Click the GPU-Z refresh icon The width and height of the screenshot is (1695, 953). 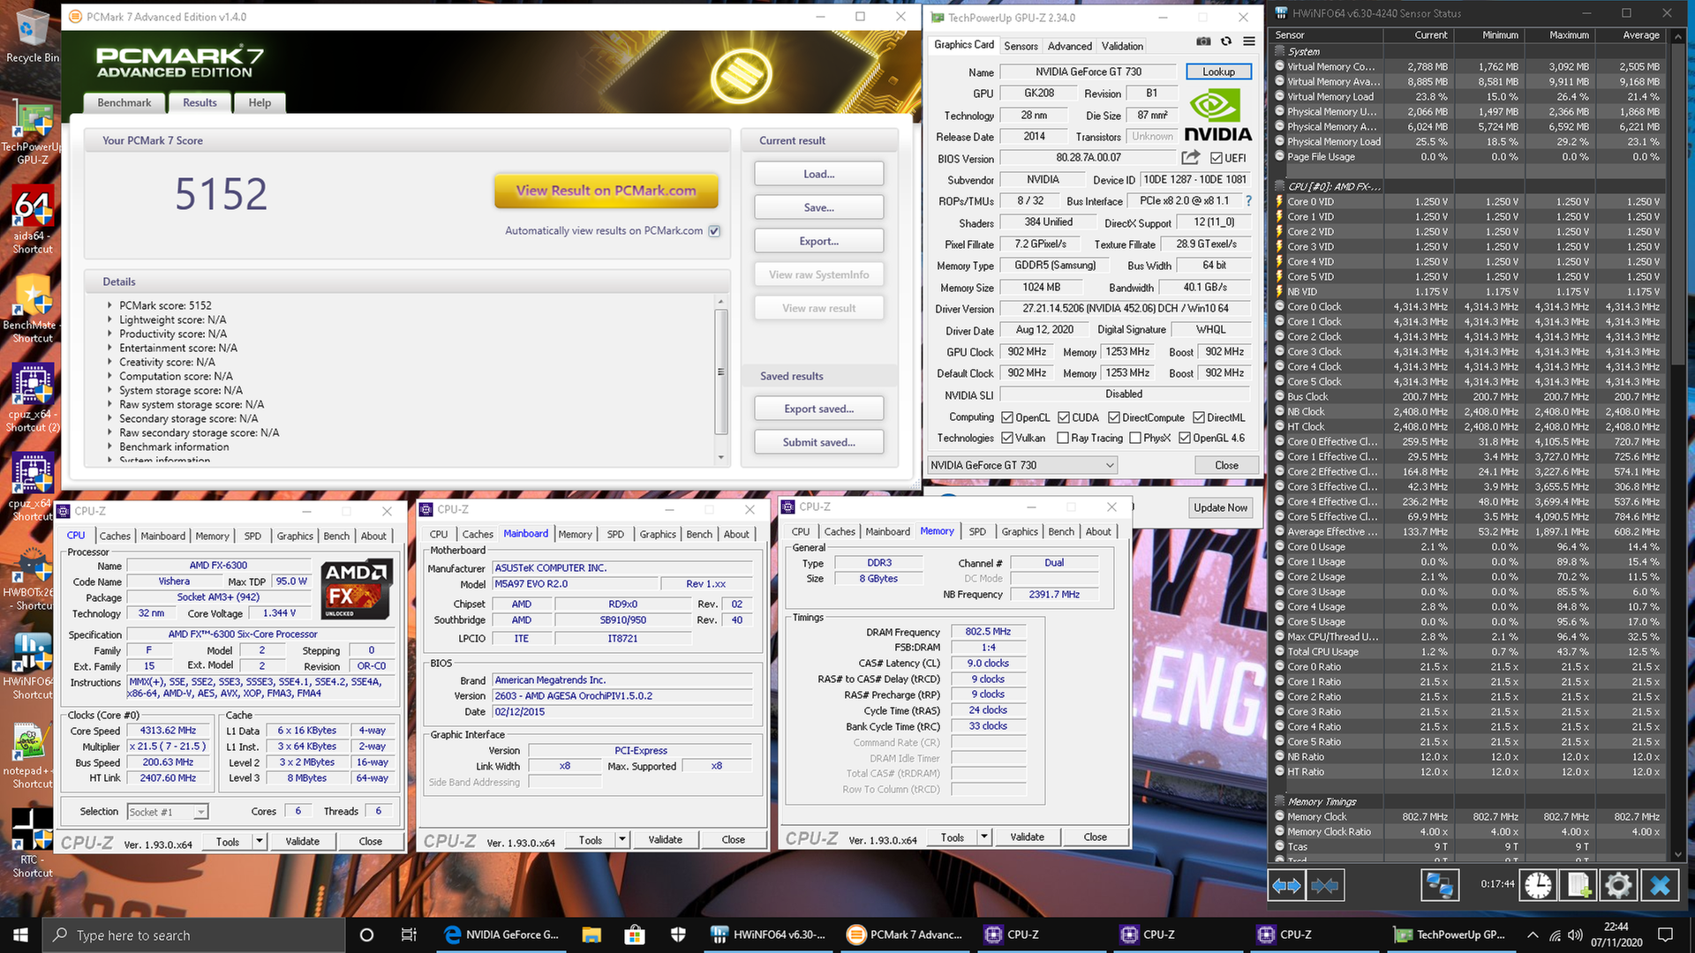(1226, 41)
